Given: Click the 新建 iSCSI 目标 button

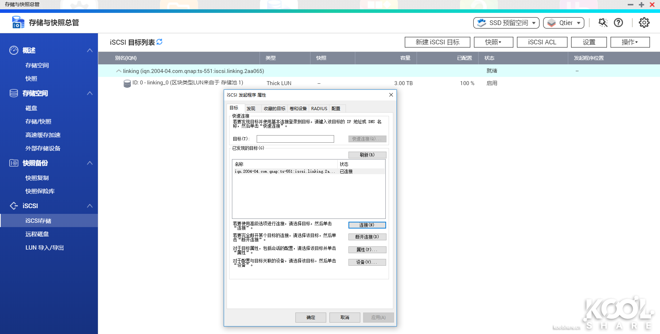Looking at the screenshot, I should click(x=437, y=42).
